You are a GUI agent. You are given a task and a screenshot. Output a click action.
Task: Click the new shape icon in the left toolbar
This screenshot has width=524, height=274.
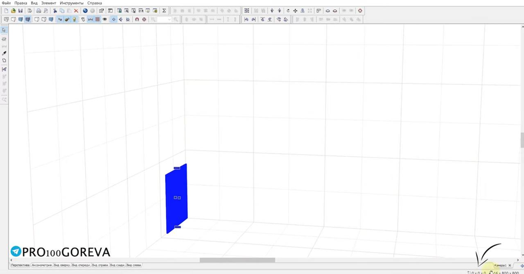click(x=4, y=61)
